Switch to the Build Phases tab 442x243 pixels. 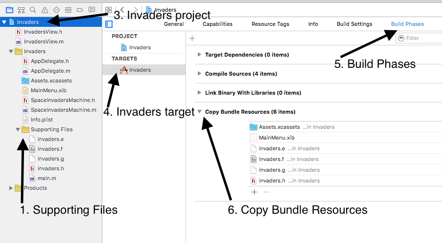(x=407, y=24)
